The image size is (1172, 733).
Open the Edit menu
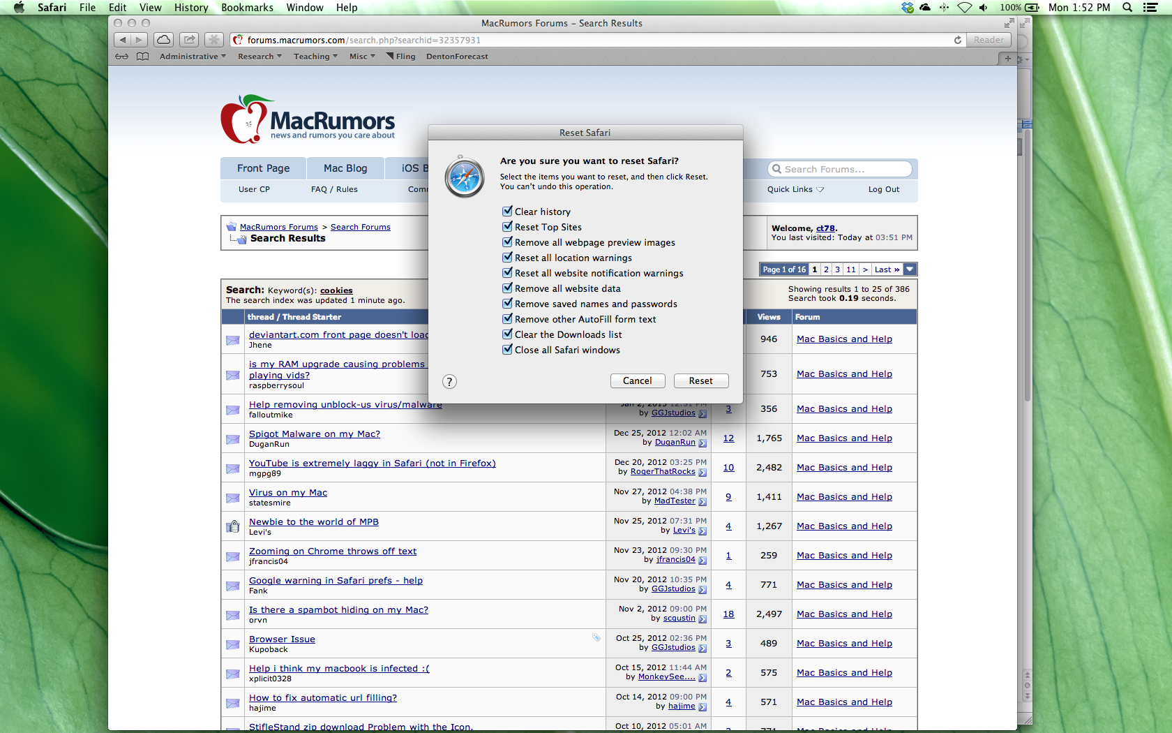coord(117,8)
